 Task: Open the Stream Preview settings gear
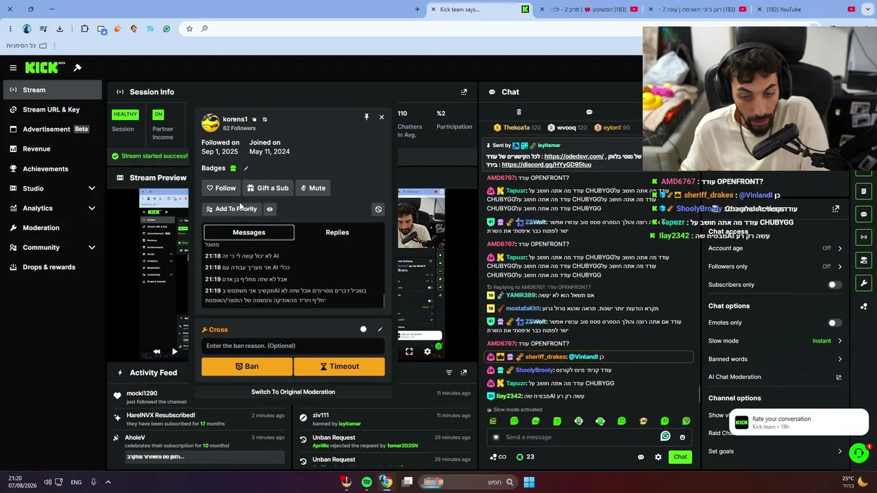pyautogui.click(x=427, y=351)
